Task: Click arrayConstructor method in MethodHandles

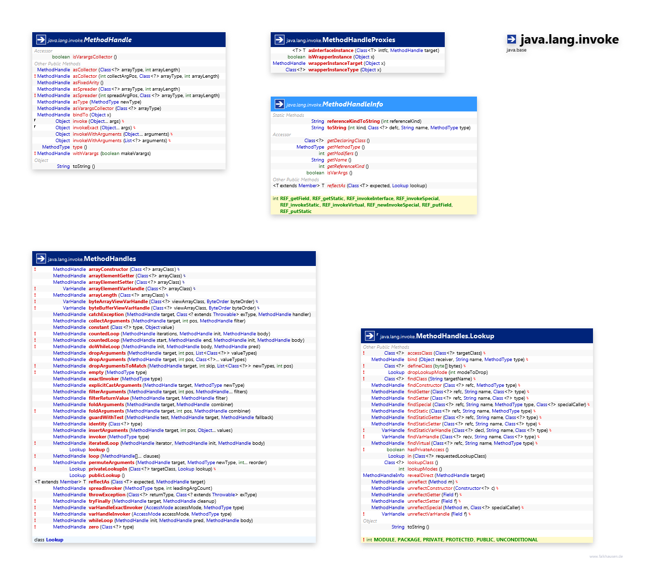Action: coord(108,269)
